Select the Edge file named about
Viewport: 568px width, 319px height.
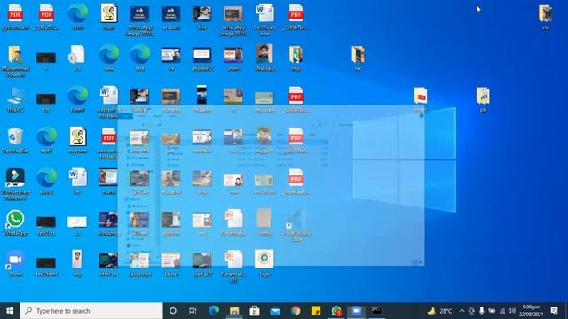(x=46, y=182)
